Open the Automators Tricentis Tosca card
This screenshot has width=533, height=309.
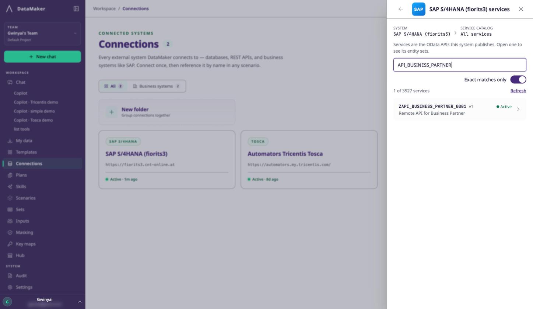[309, 160]
